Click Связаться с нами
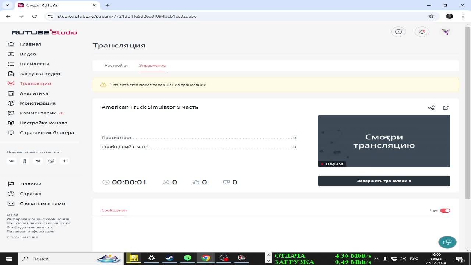This screenshot has width=471, height=265. tap(36, 204)
